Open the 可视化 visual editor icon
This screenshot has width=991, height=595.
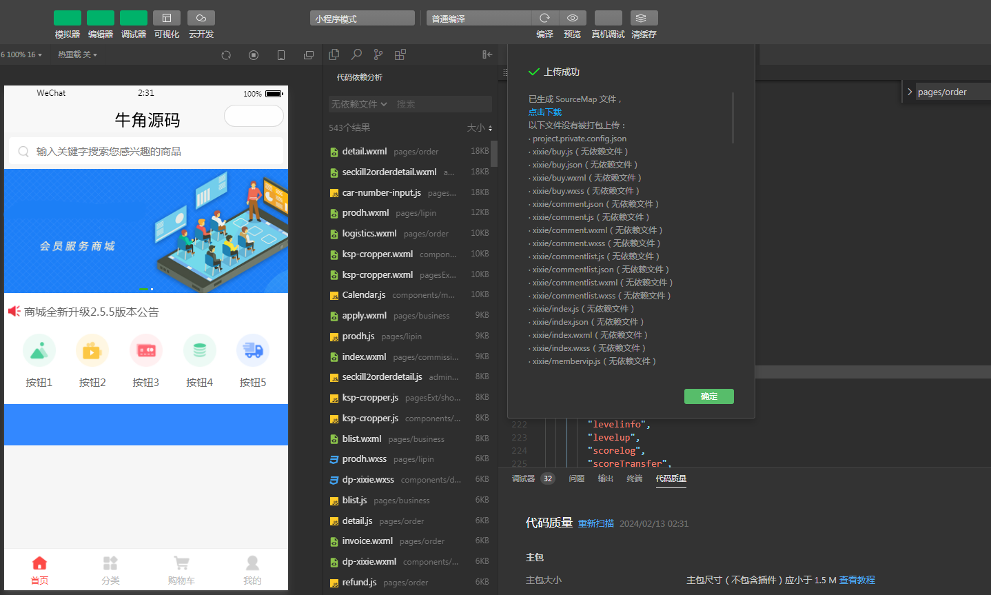click(167, 18)
